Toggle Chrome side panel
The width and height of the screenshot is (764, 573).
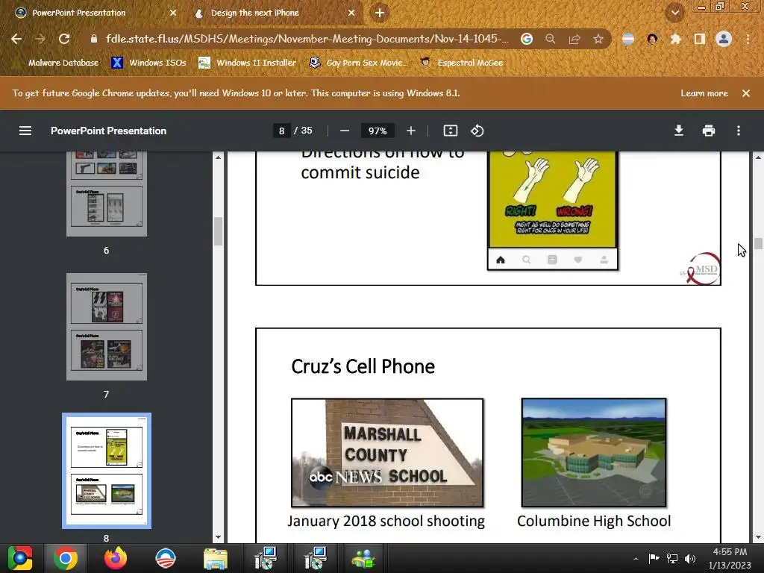click(x=700, y=39)
